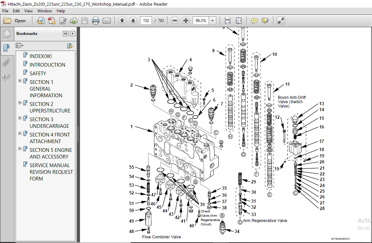Click the Boom Anti-Drift Valve label
The width and height of the screenshot is (372, 243).
click(292, 102)
